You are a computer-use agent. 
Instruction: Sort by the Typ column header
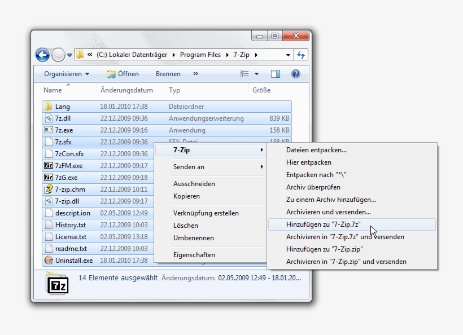tap(174, 90)
